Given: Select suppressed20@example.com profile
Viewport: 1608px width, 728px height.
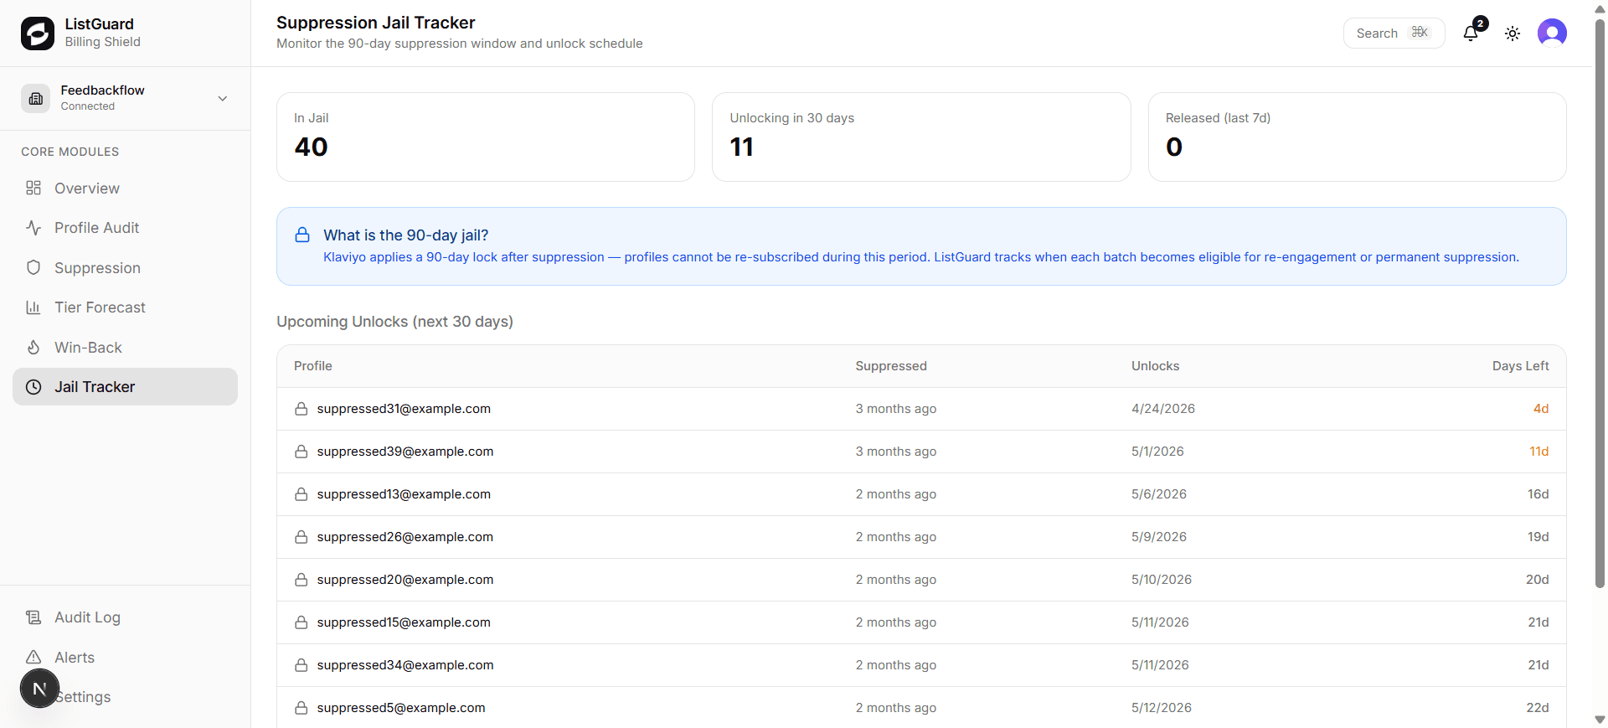Looking at the screenshot, I should 405,580.
